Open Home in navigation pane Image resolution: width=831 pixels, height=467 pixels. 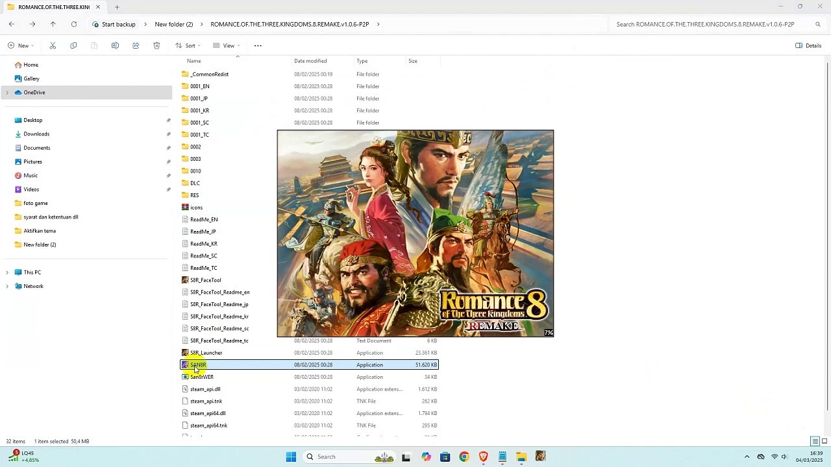[x=31, y=65]
